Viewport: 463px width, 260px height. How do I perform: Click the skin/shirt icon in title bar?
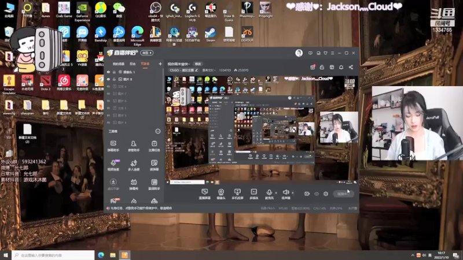[x=325, y=53]
